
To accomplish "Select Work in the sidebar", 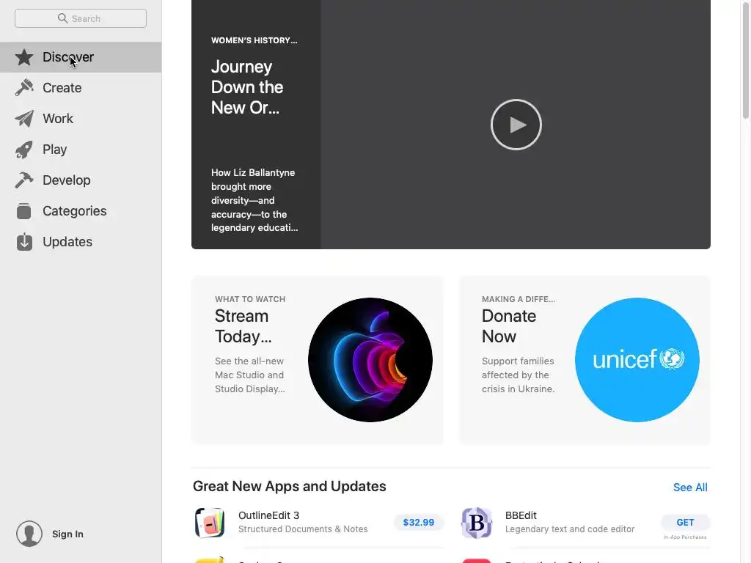I will (x=81, y=119).
